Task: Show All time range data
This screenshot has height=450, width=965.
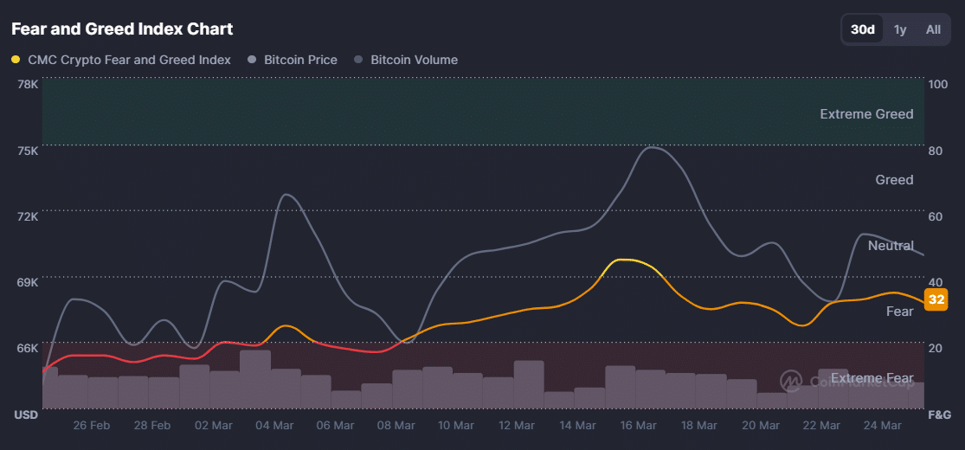Action: coord(933,29)
